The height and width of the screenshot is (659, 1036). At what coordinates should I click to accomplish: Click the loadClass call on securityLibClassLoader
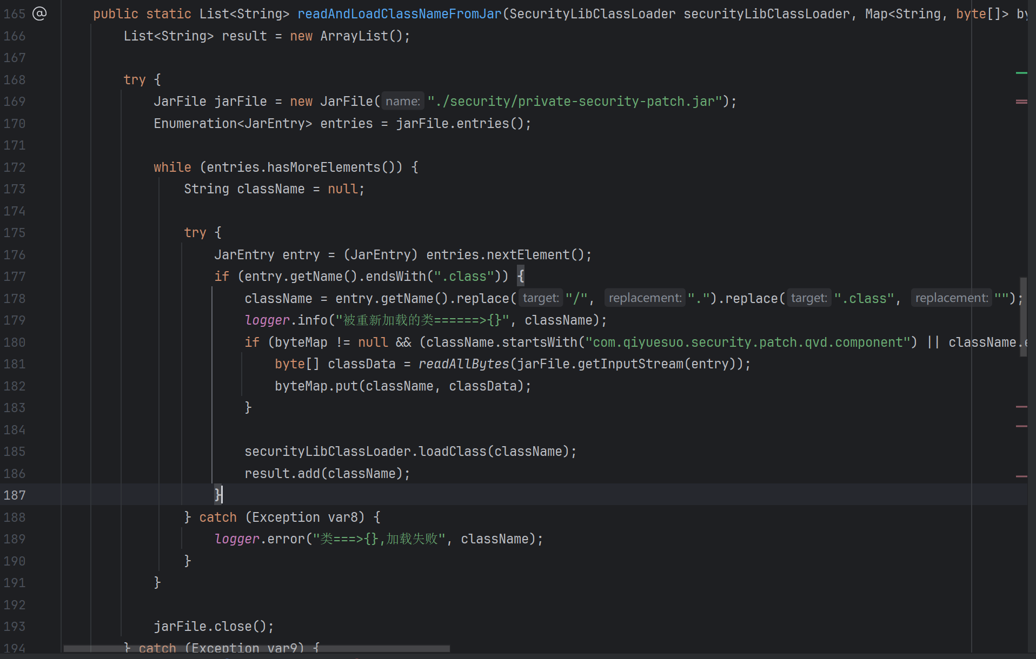452,452
